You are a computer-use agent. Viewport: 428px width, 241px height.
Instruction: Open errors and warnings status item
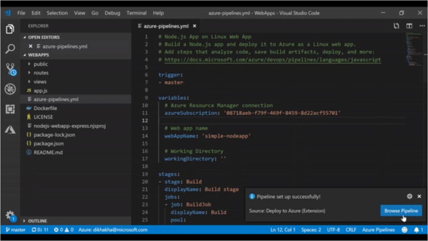(63, 230)
